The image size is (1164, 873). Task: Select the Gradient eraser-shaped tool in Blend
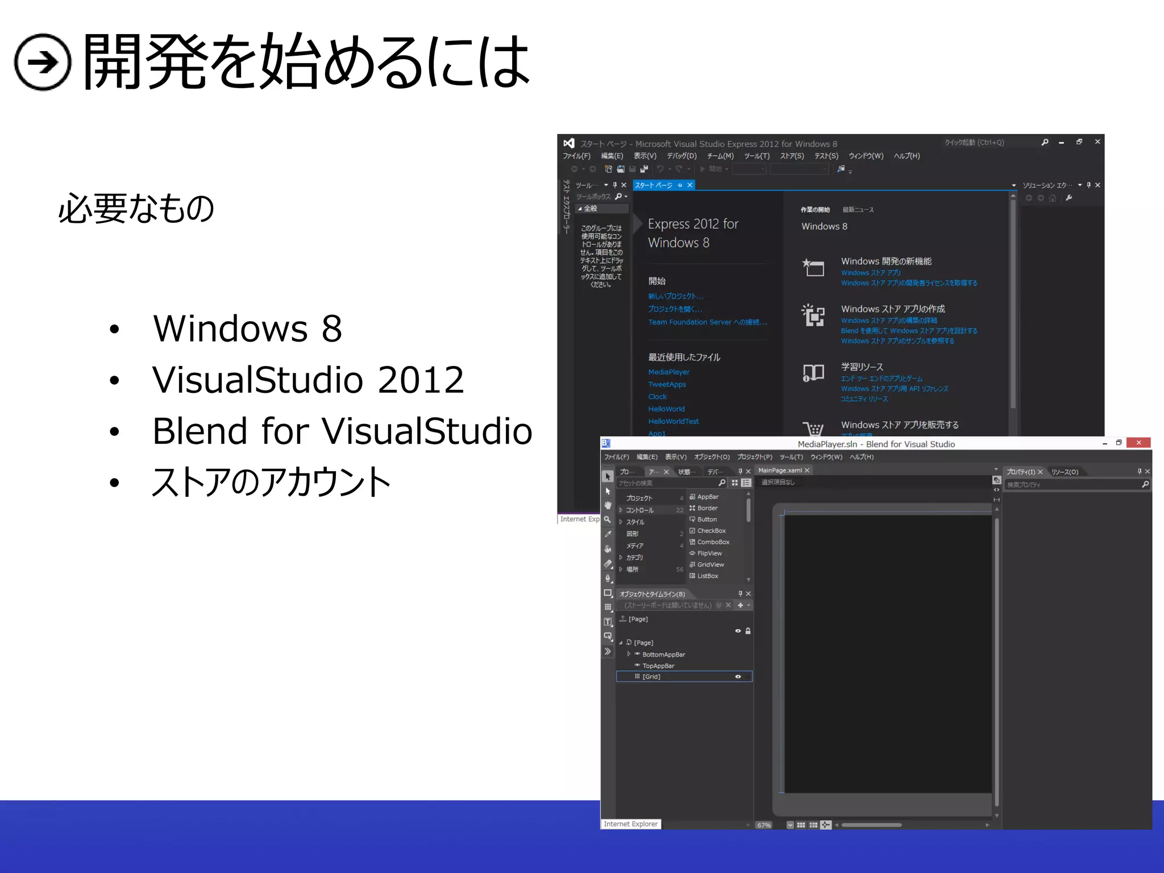[x=608, y=564]
